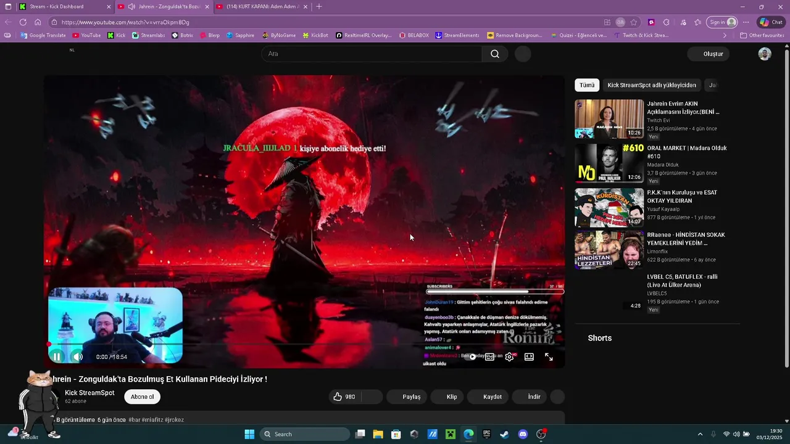Open the Jahrein Evrim AKIN video thumbnail
This screenshot has height=444, width=790.
click(x=609, y=119)
